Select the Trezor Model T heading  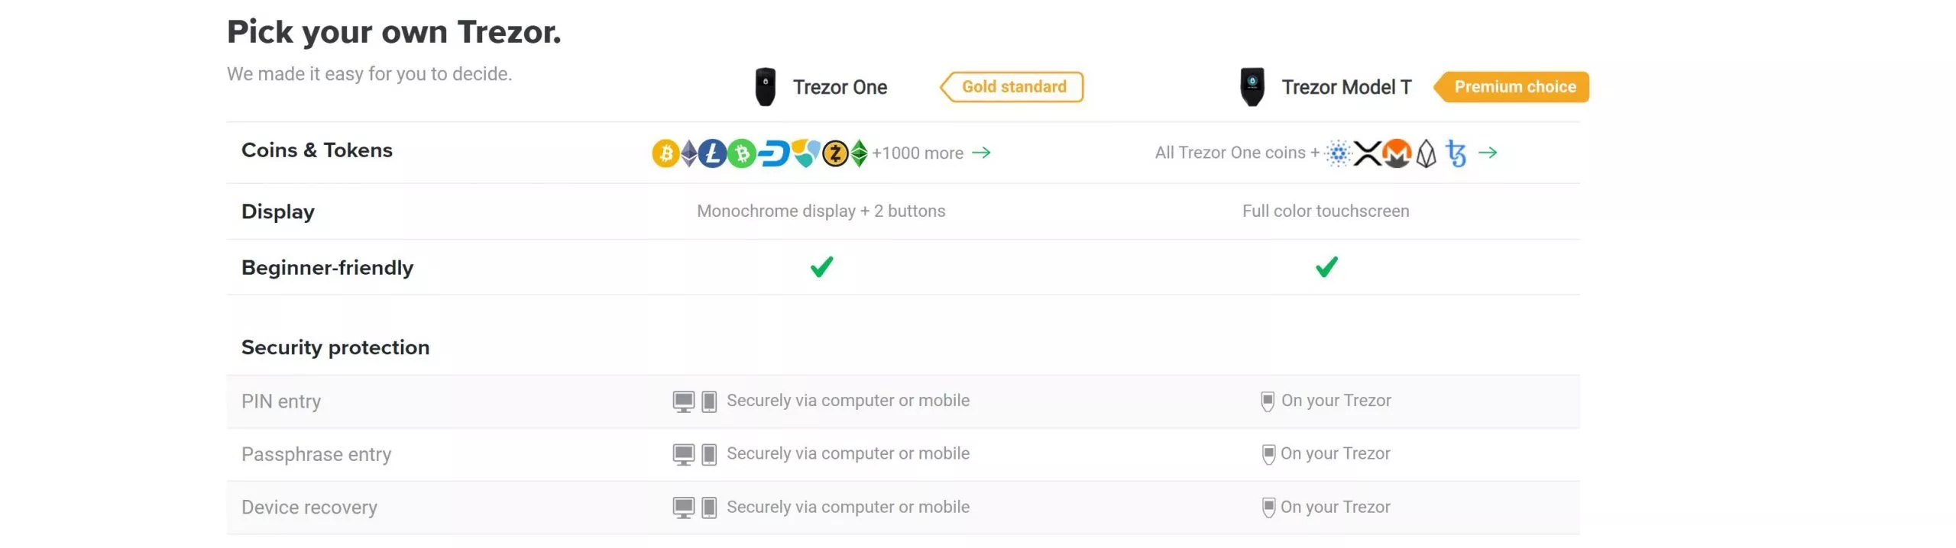[x=1346, y=88]
